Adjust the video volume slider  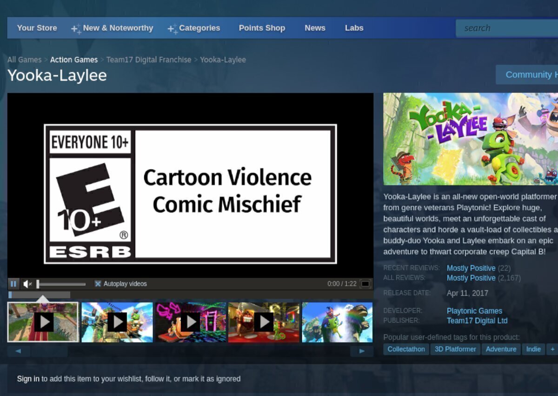60,284
